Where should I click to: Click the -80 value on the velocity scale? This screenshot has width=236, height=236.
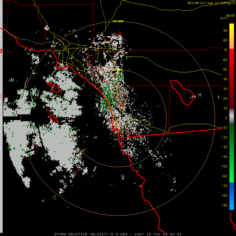[224, 196]
